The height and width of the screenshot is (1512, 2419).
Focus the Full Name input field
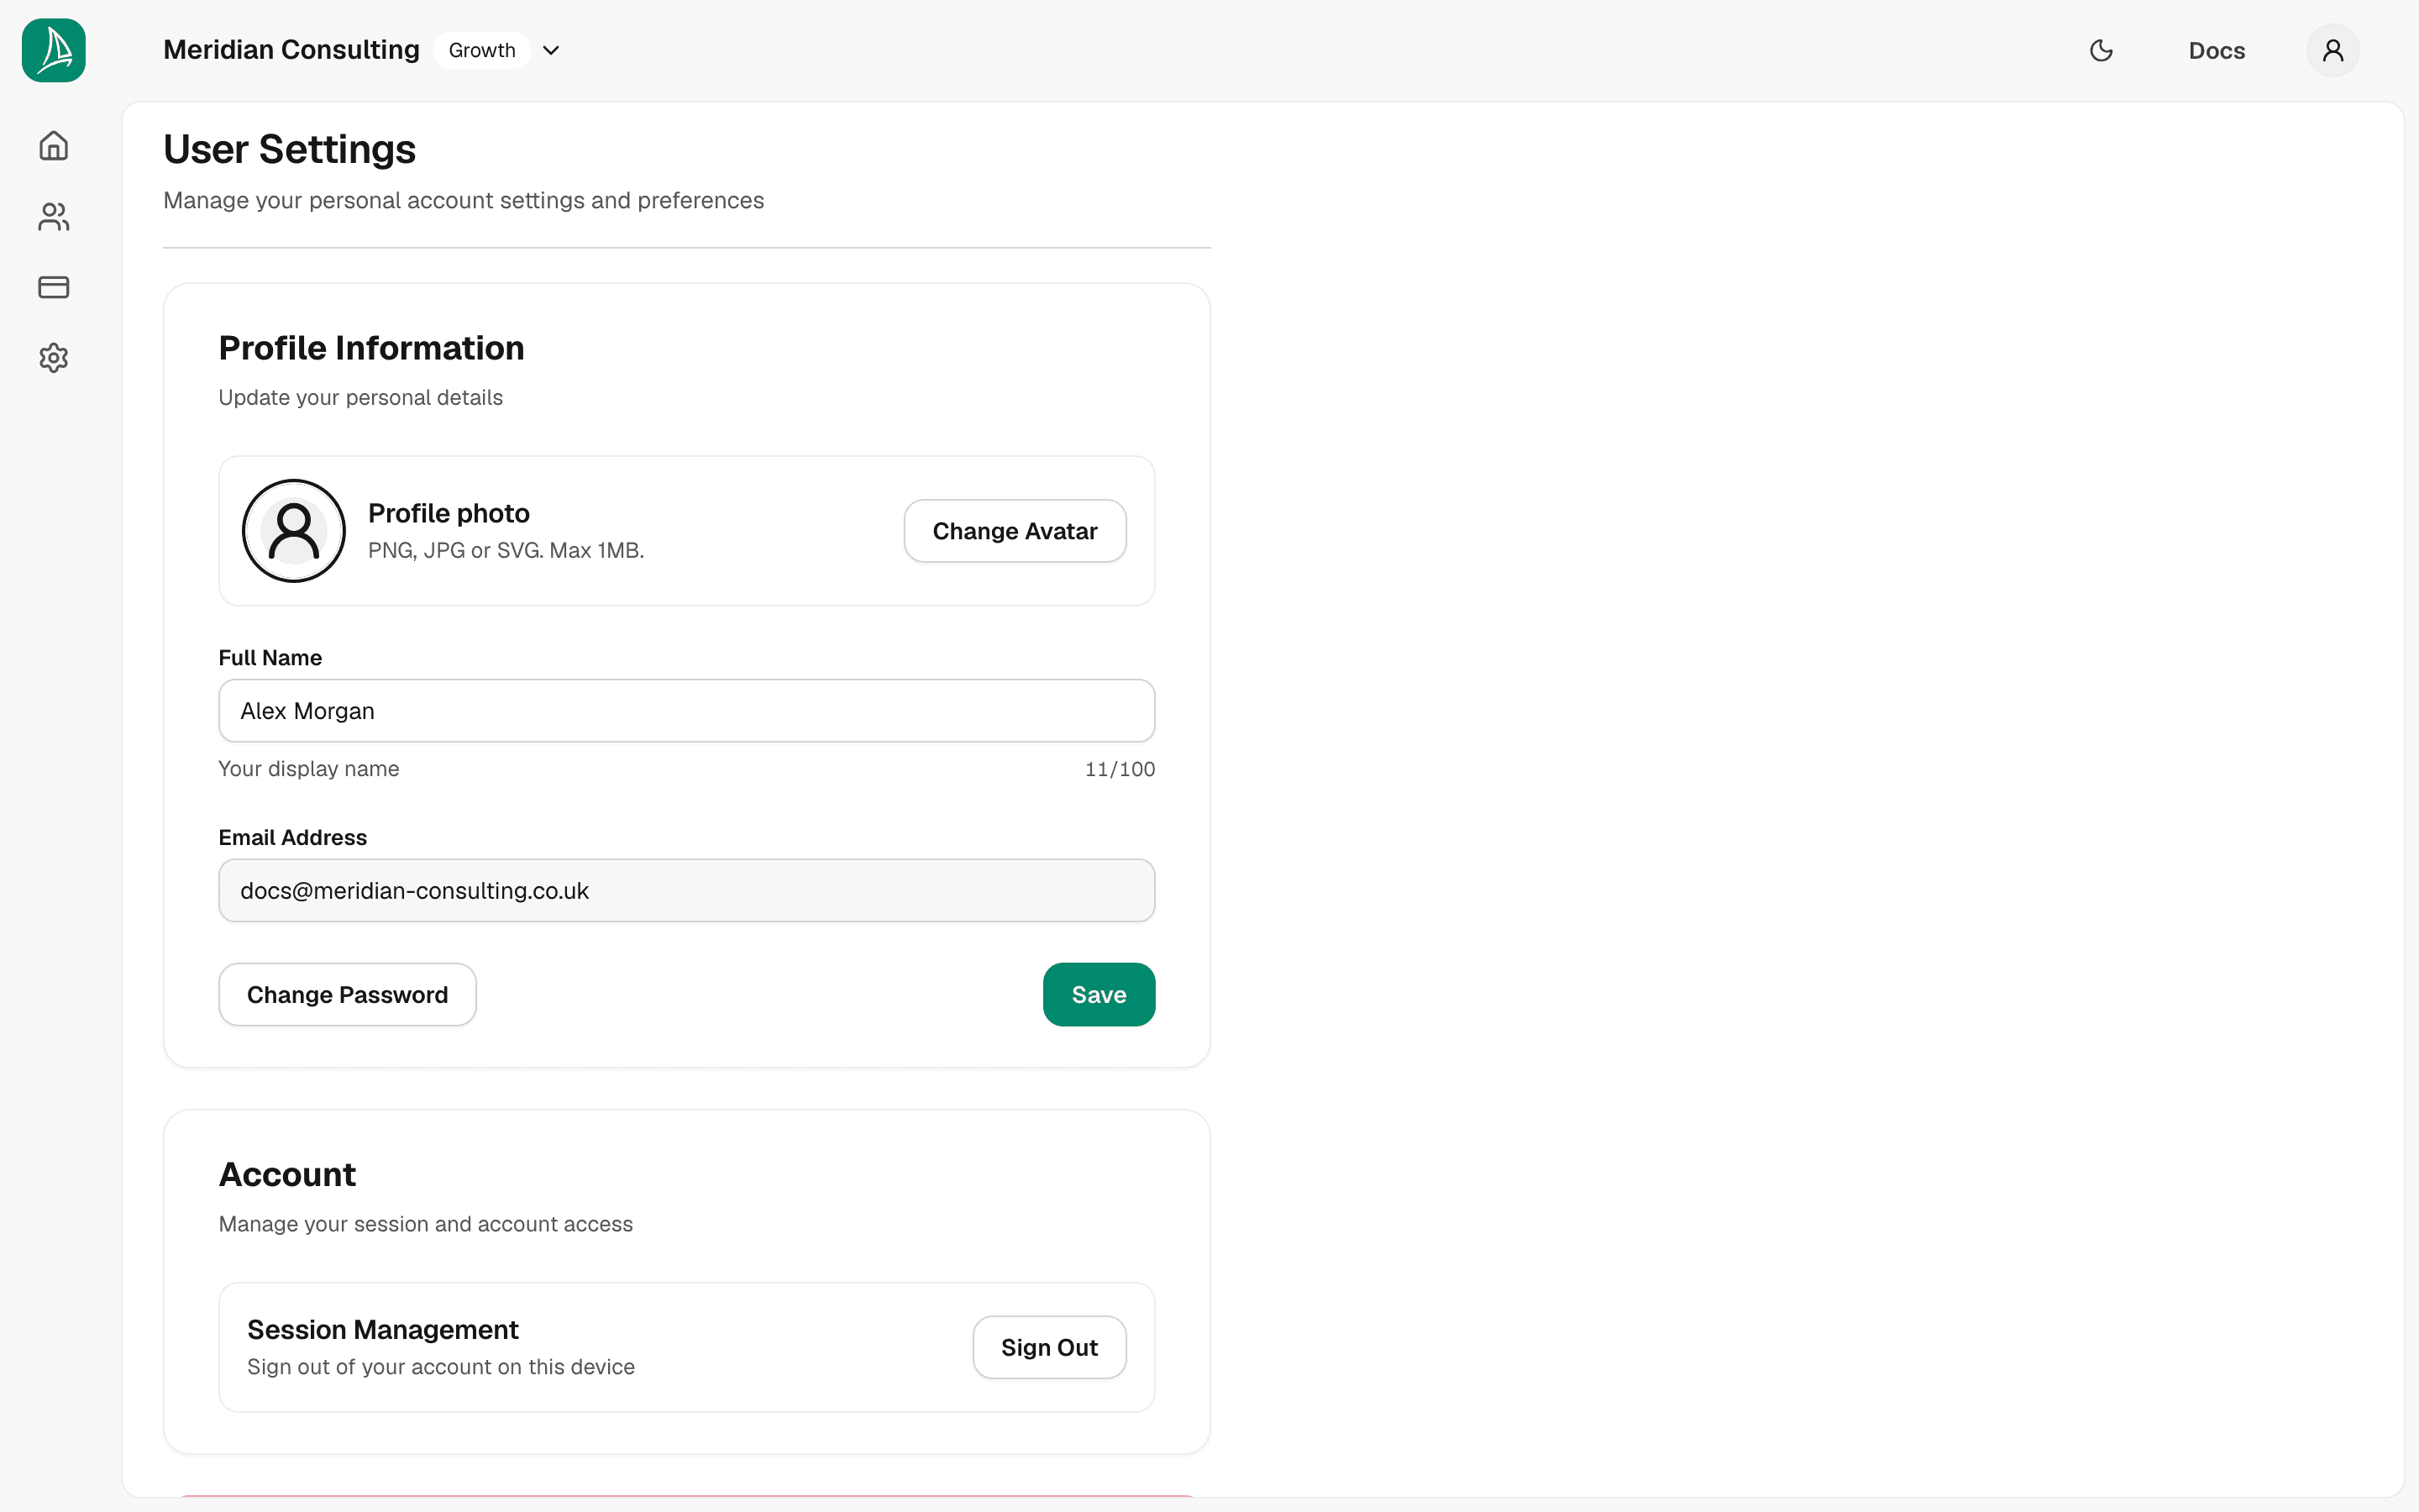click(687, 711)
